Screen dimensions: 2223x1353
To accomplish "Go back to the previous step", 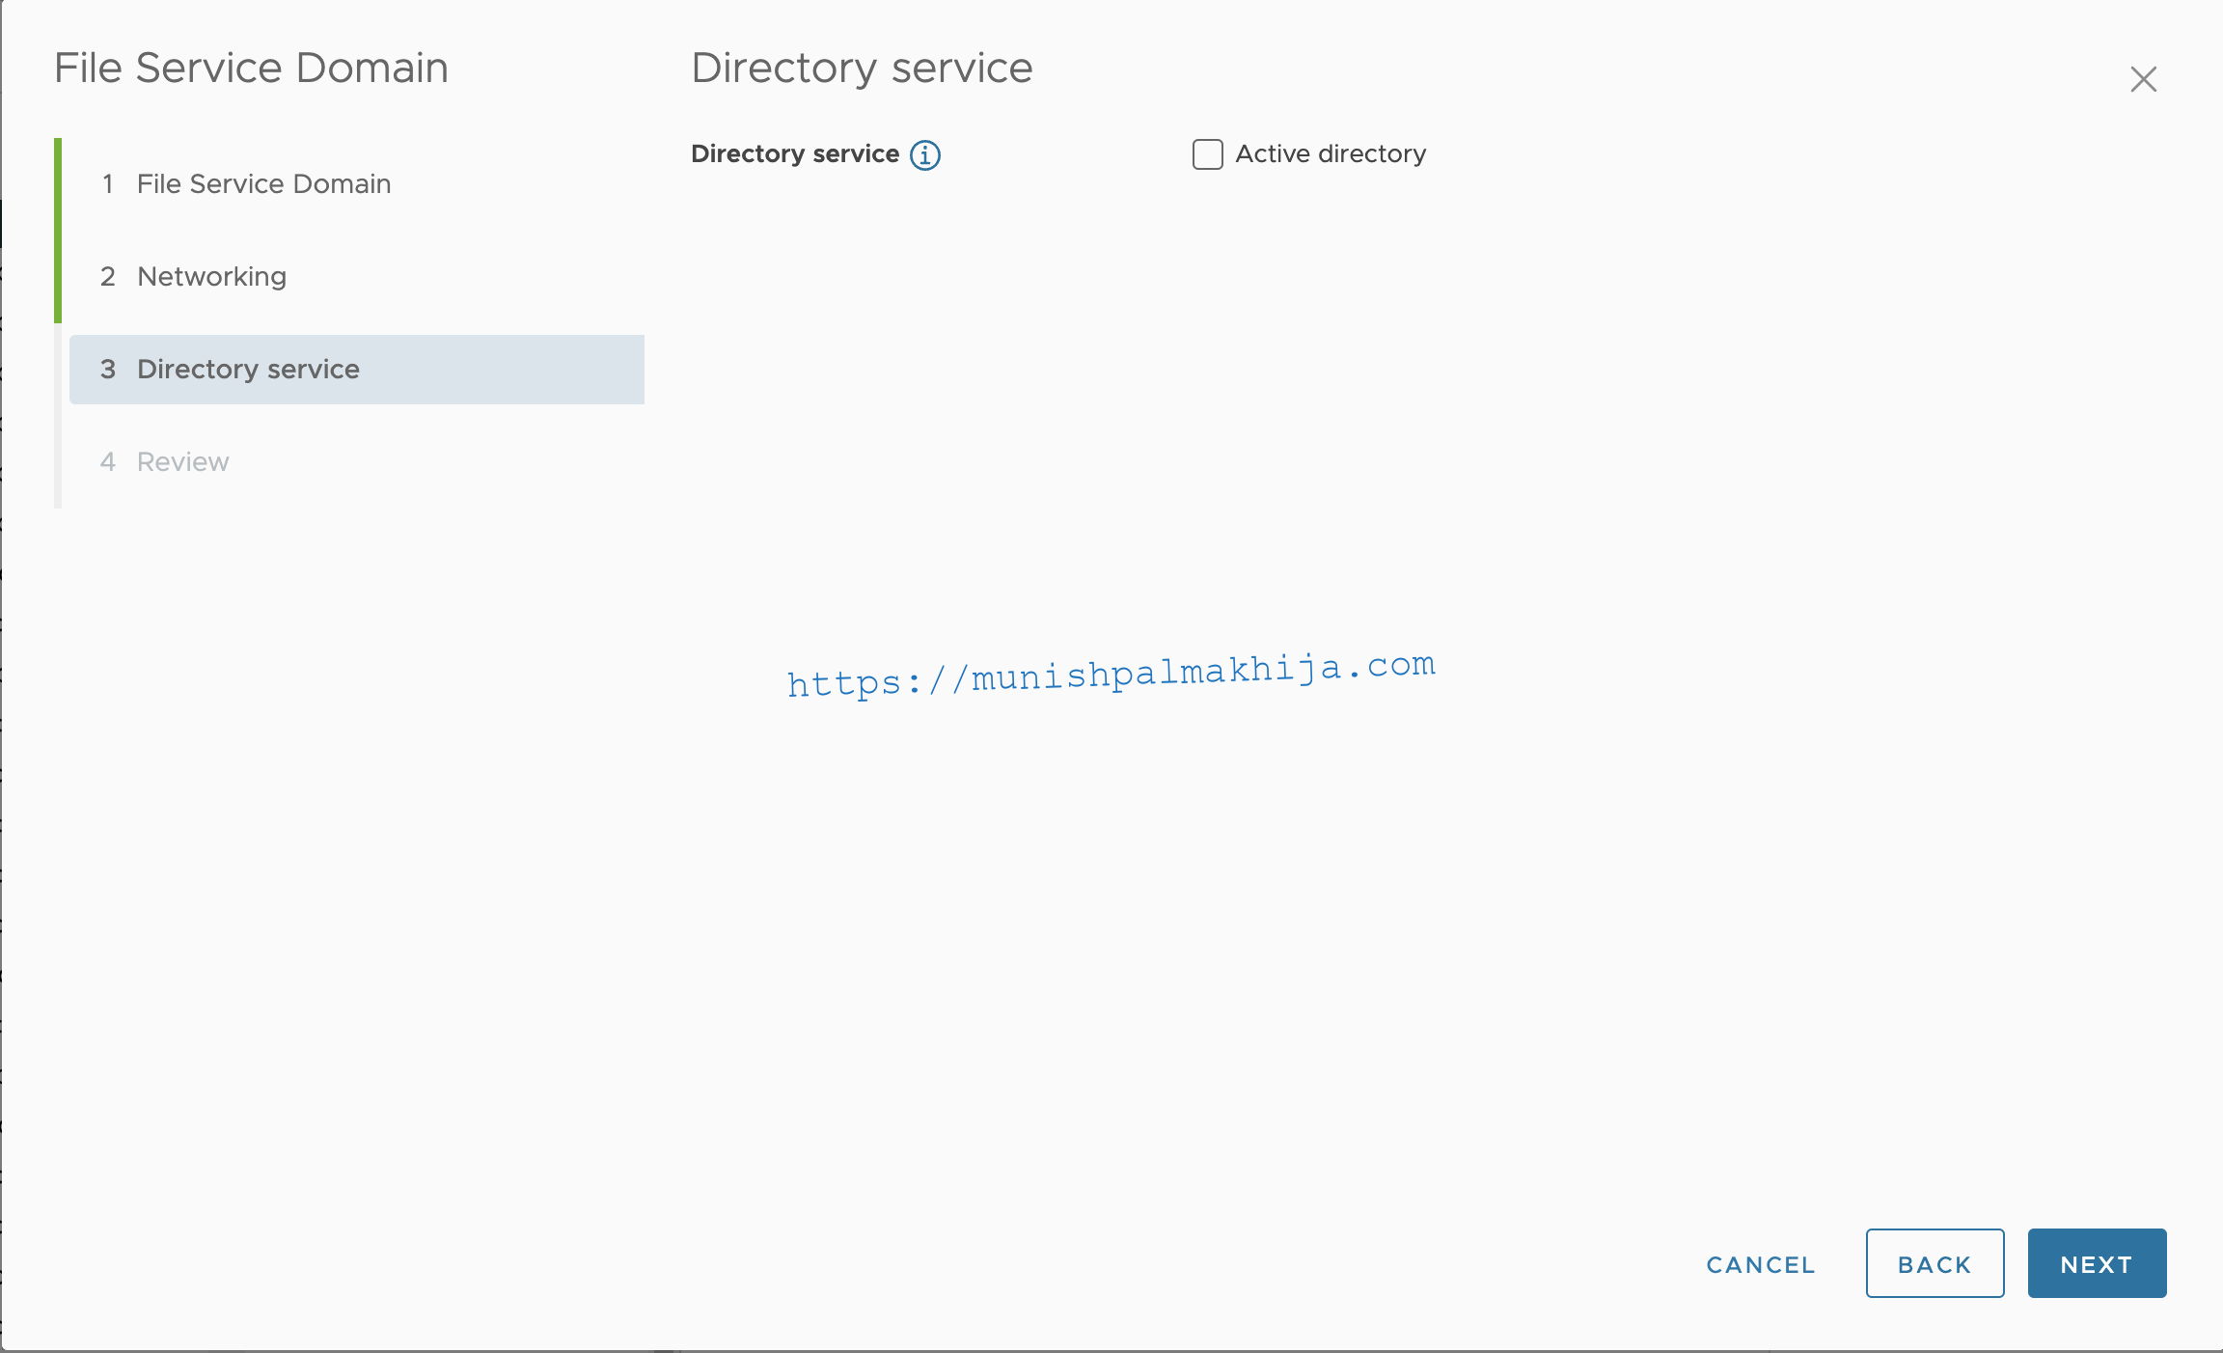I will coord(1935,1264).
